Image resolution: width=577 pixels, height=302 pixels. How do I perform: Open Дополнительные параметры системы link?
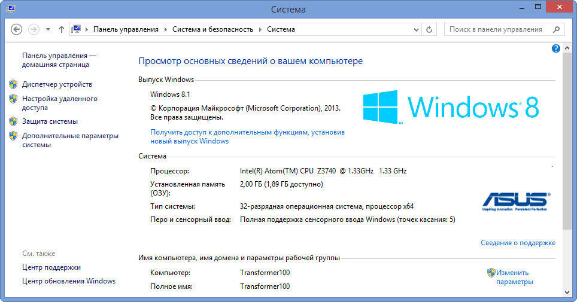point(70,140)
